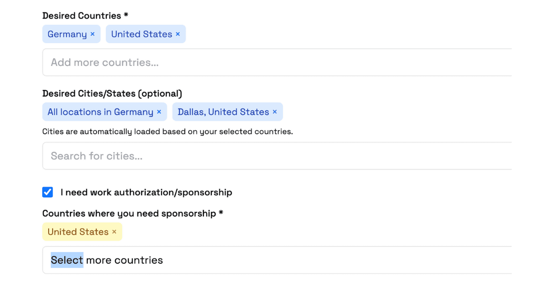The width and height of the screenshot is (545, 286).
Task: Remove the Dallas, United States tag
Action: point(275,112)
